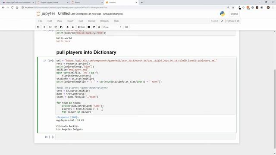Run the selected cell
This screenshot has width=276, height=155.
tap(82, 27)
